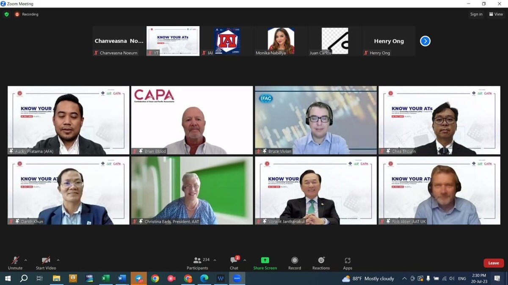
Task: Select the IAI participant thumbnail
Action: [227, 41]
